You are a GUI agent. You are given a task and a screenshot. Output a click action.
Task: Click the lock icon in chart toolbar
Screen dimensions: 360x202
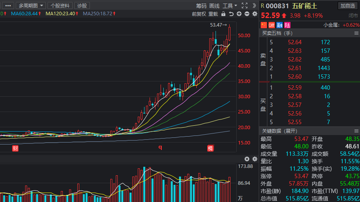(x=223, y=14)
